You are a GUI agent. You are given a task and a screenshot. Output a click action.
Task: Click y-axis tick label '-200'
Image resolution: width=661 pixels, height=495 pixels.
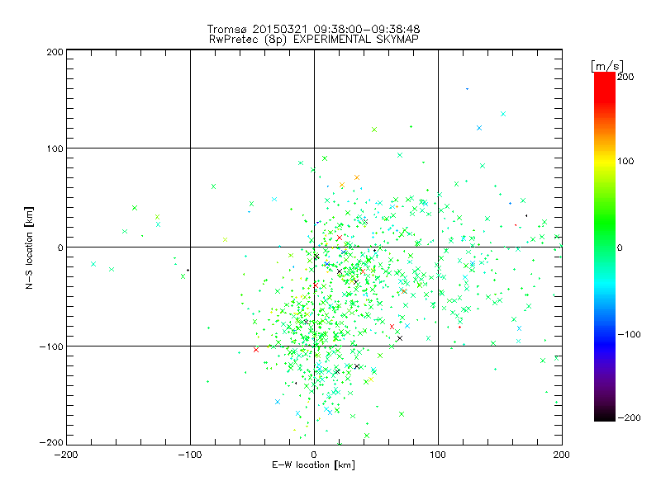[51, 442]
